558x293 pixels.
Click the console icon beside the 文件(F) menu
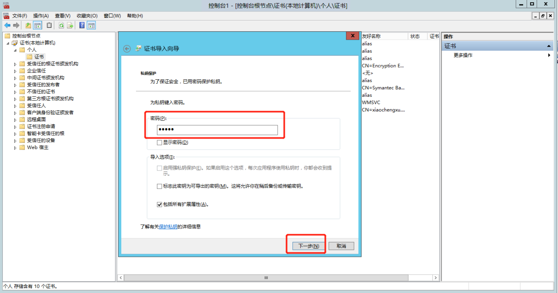pyautogui.click(x=6, y=16)
